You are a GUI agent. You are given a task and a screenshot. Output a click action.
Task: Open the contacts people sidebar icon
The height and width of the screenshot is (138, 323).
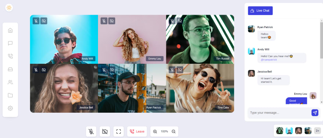coord(10,82)
